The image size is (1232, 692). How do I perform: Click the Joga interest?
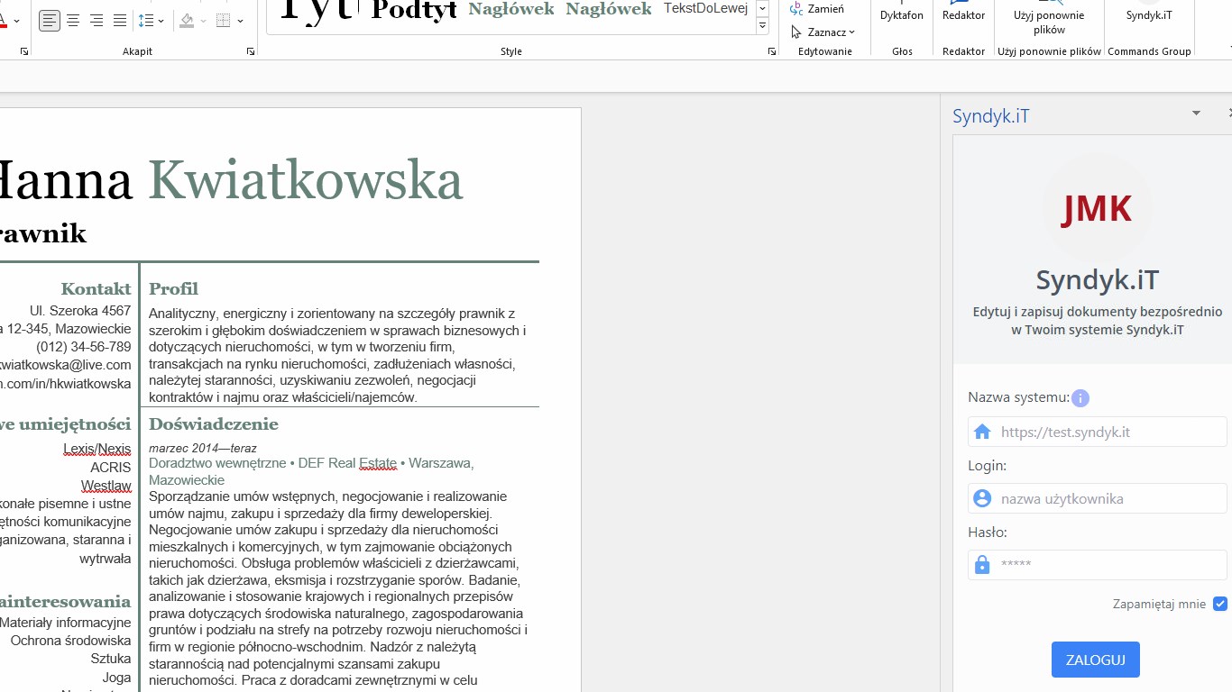click(x=116, y=678)
